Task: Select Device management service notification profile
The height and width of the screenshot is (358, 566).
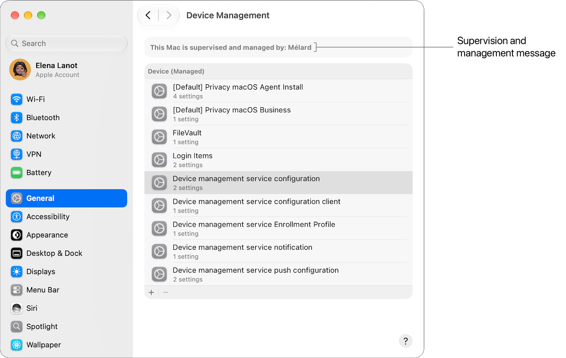Action: tap(279, 251)
